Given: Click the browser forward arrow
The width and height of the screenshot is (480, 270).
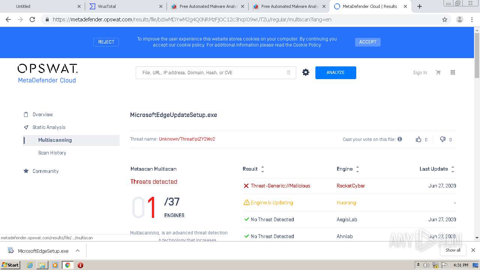Looking at the screenshot, I should (x=20, y=19).
